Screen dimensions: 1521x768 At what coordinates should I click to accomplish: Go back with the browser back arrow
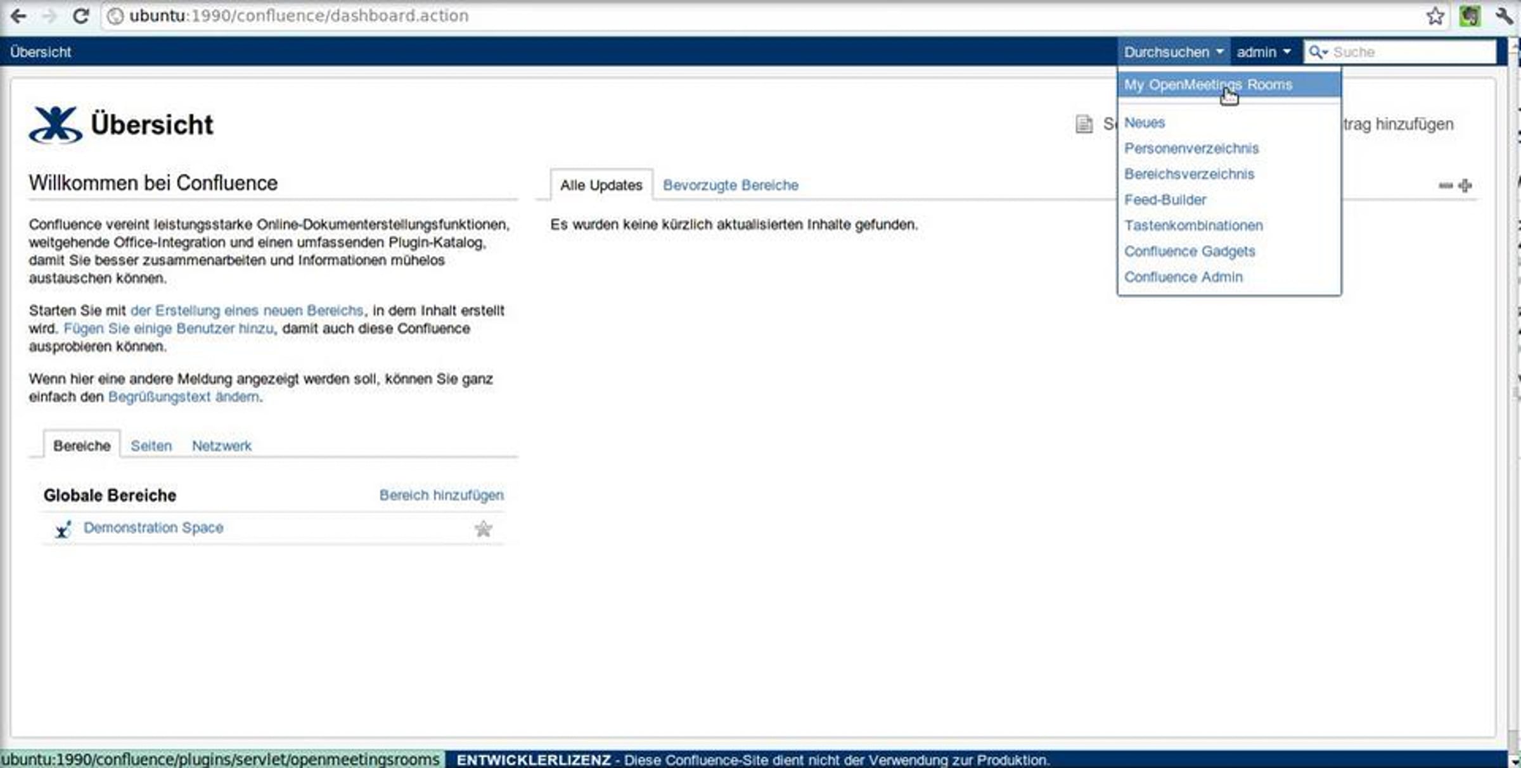click(18, 16)
